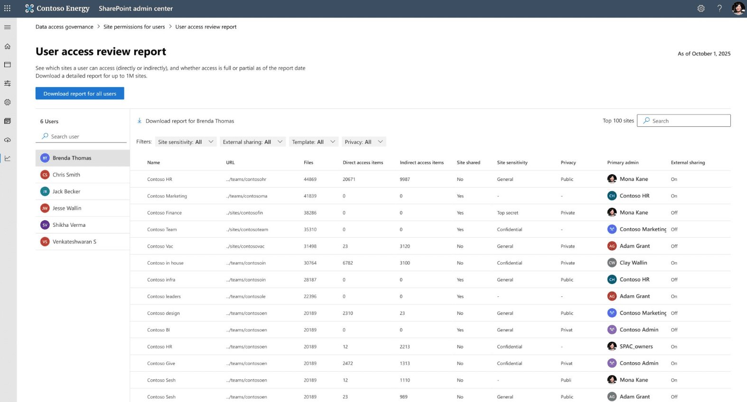Screen dimensions: 747x402
Task: Click the Contoso in house site name
Action: (165, 263)
